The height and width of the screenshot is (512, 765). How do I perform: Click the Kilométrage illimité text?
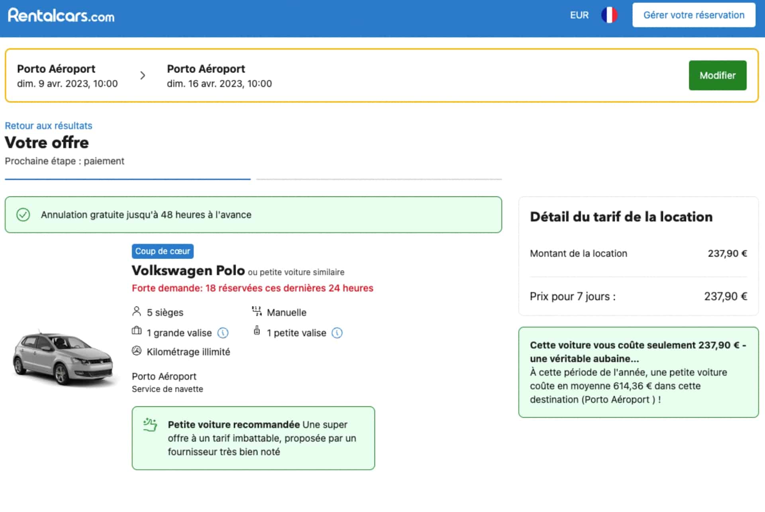point(188,352)
